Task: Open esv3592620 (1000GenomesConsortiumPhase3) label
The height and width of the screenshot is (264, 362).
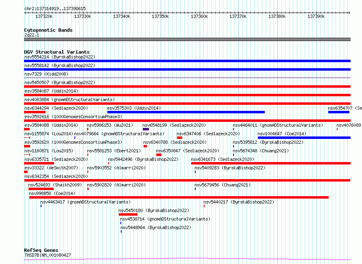Action: 73,142
